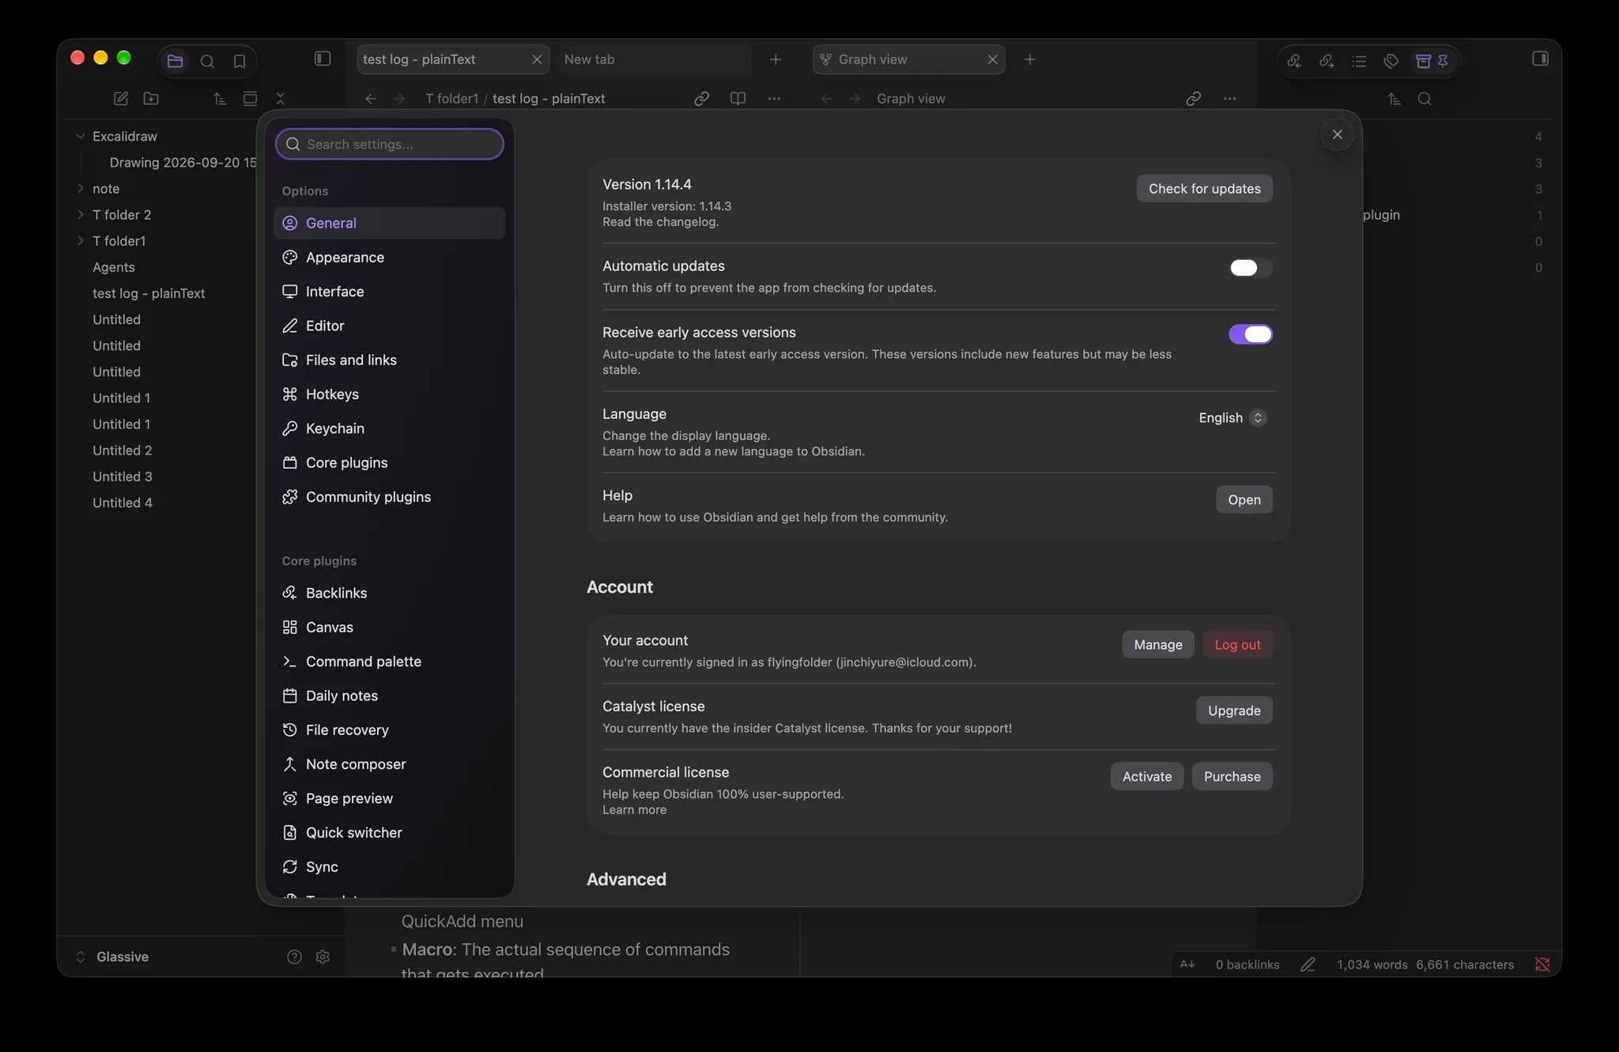Collapse the left sidebar toggle icon

(x=323, y=58)
